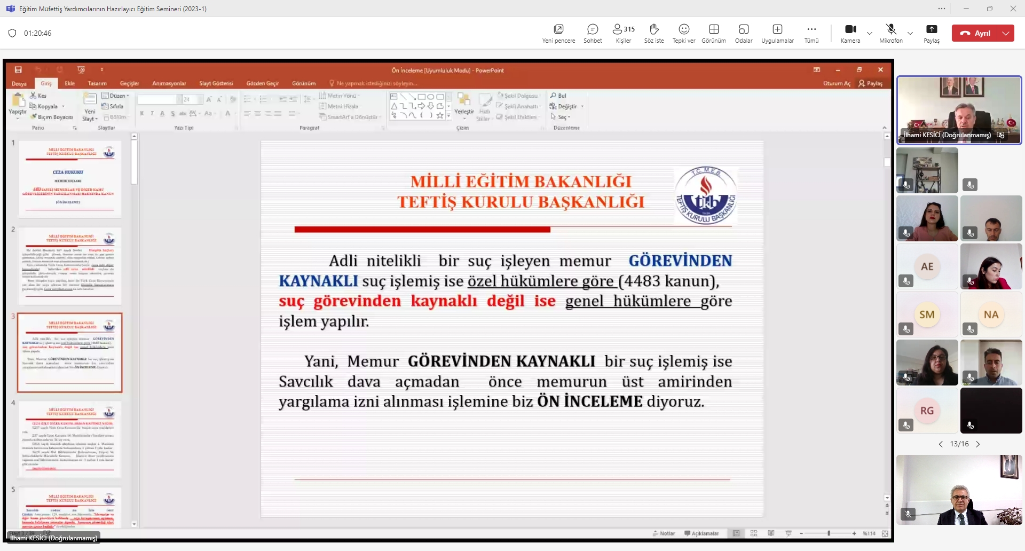This screenshot has height=551, width=1025.
Task: Click the Oturum Aç sign-in link
Action: 837,83
